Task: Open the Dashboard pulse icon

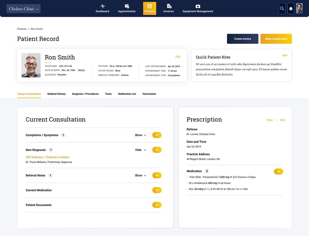Action: click(102, 6)
